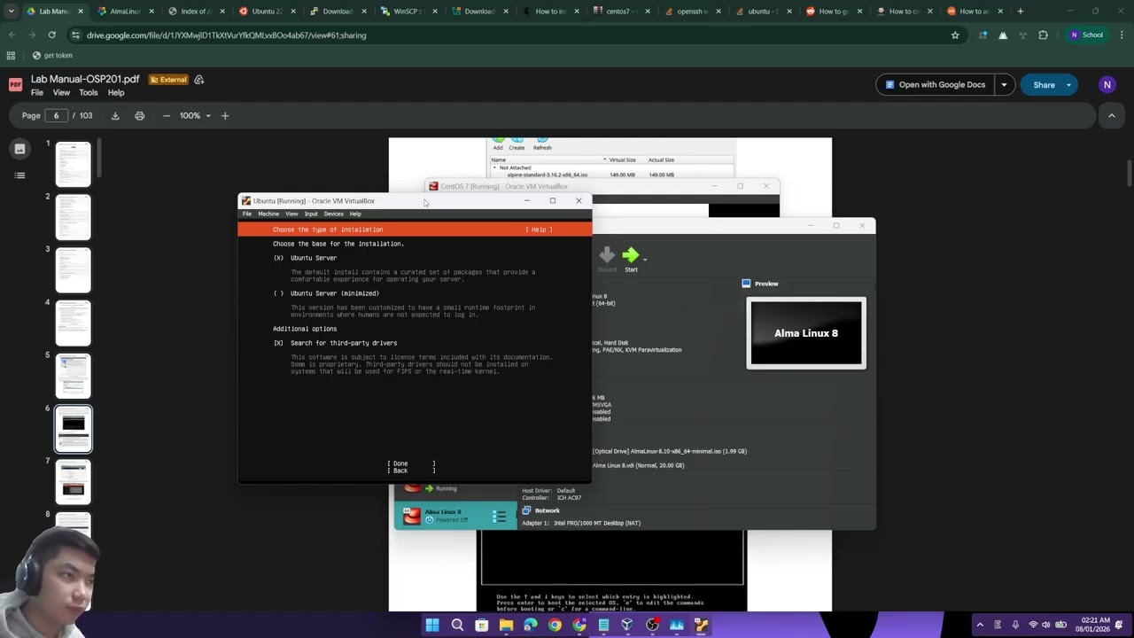1134x638 pixels.
Task: Click the site information icon in address bar
Action: click(x=75, y=35)
